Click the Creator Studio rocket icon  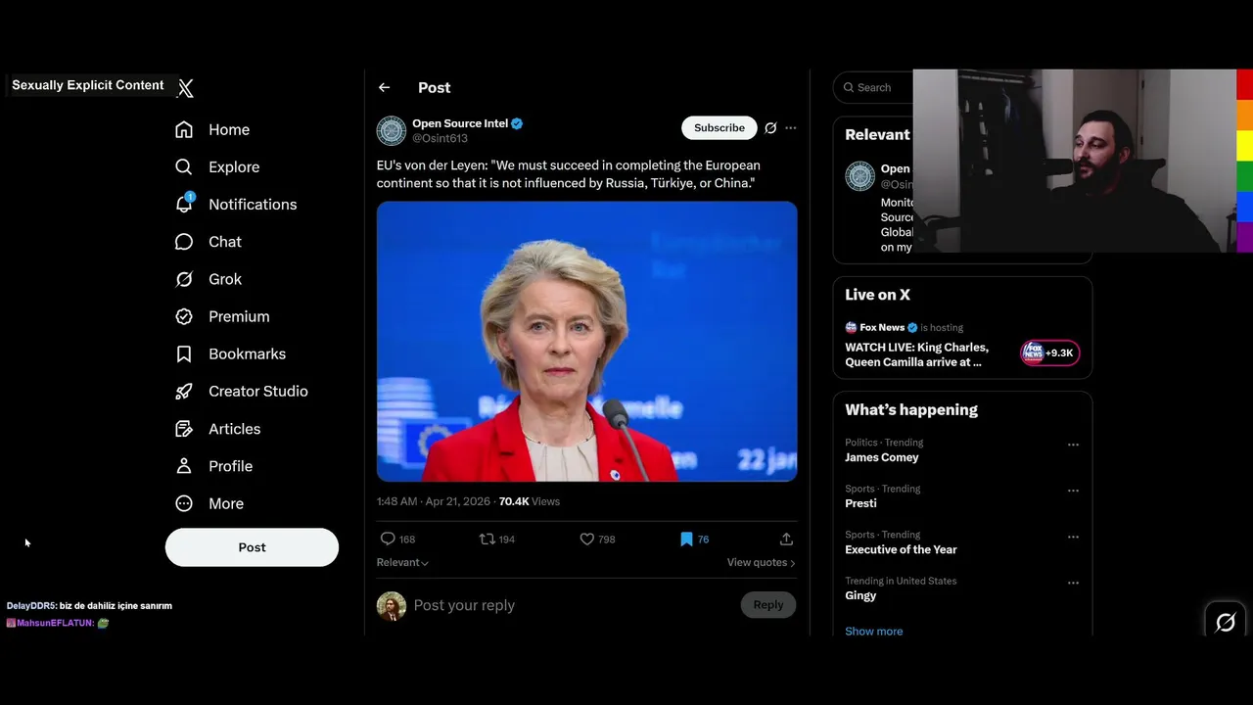tap(184, 391)
